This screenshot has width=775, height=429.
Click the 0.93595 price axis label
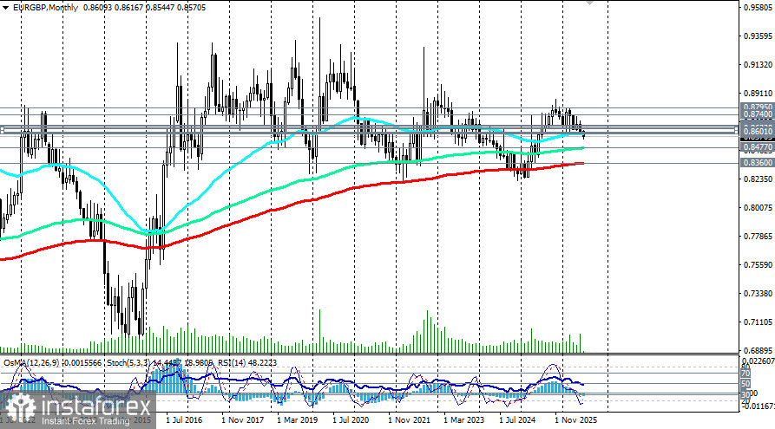click(x=758, y=36)
